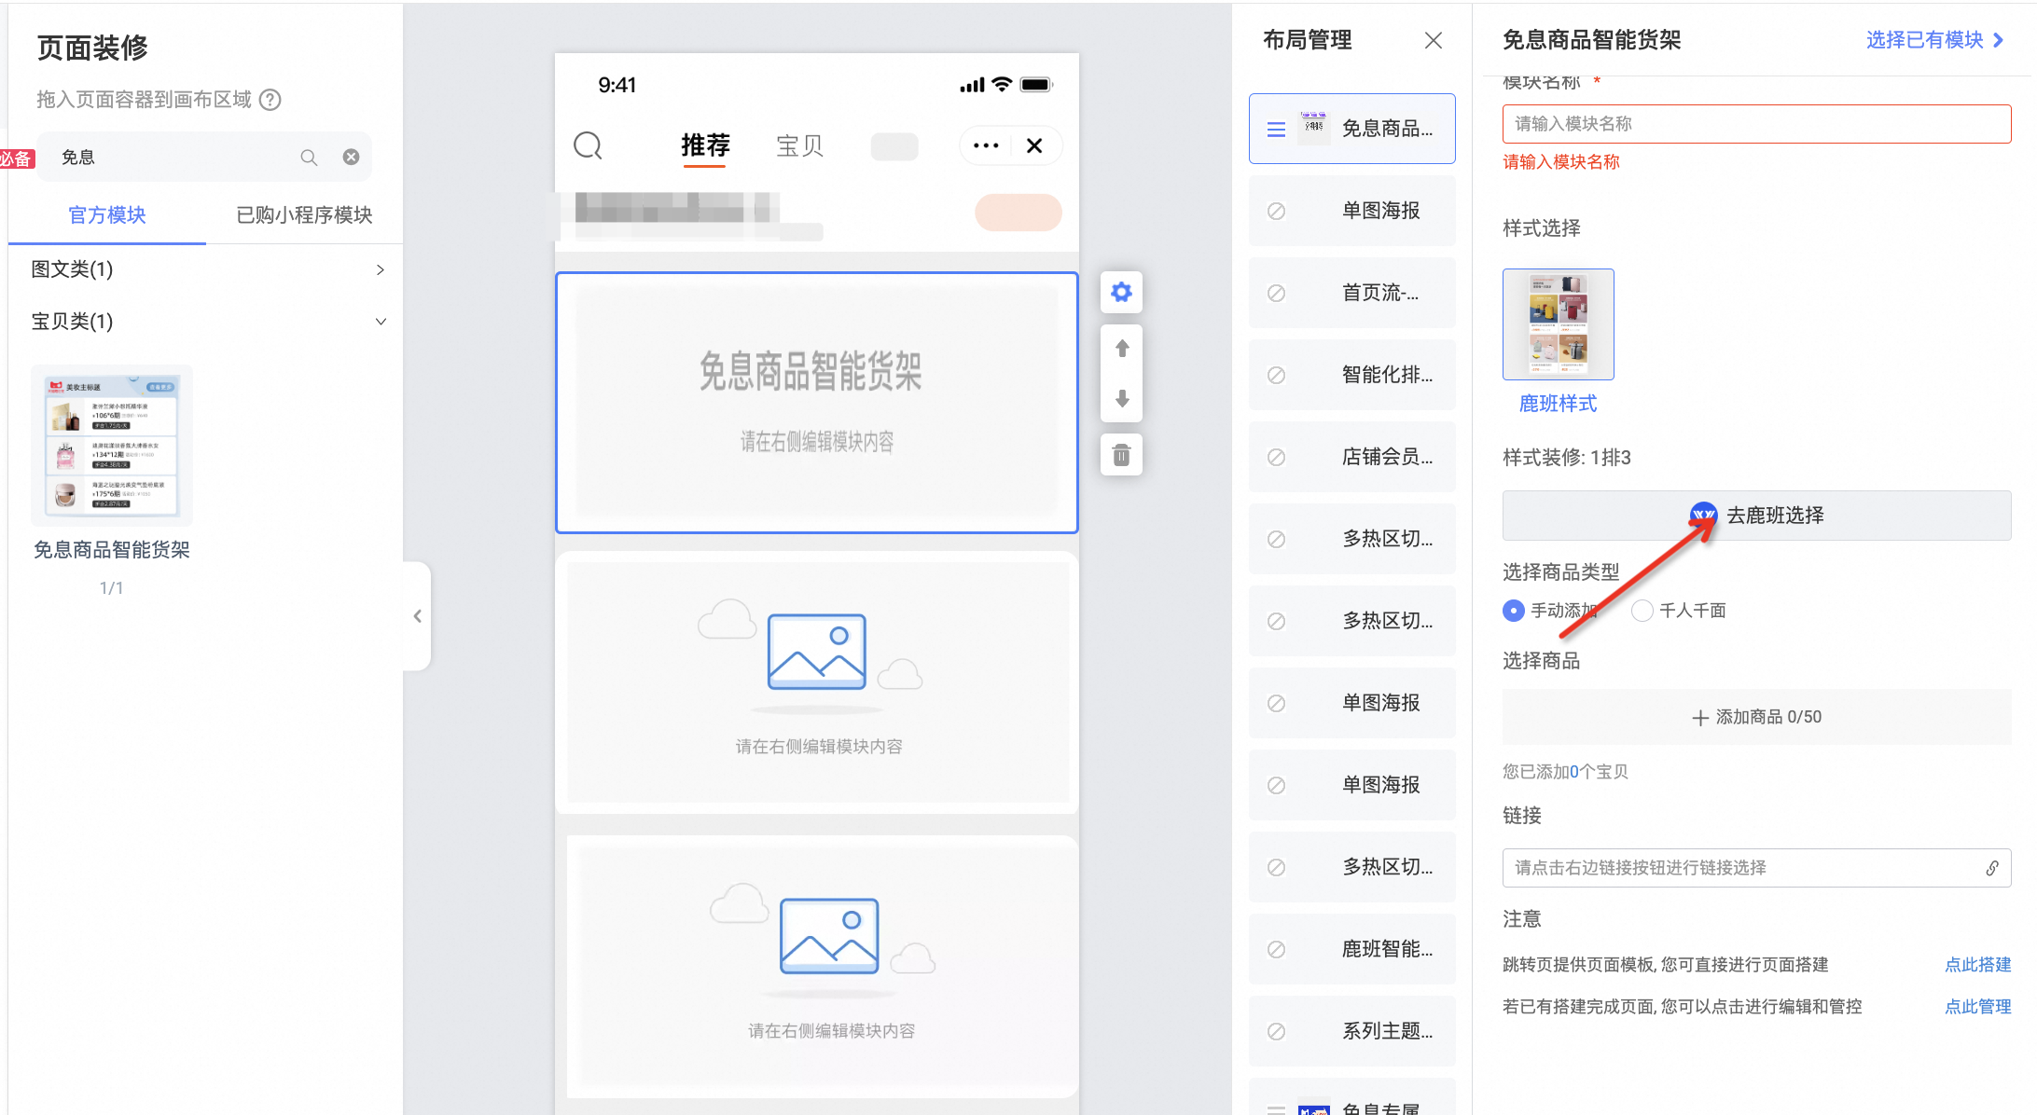Screen dimensions: 2037x1115
Task: Select 宝贝 tab in phone preview
Action: (800, 145)
